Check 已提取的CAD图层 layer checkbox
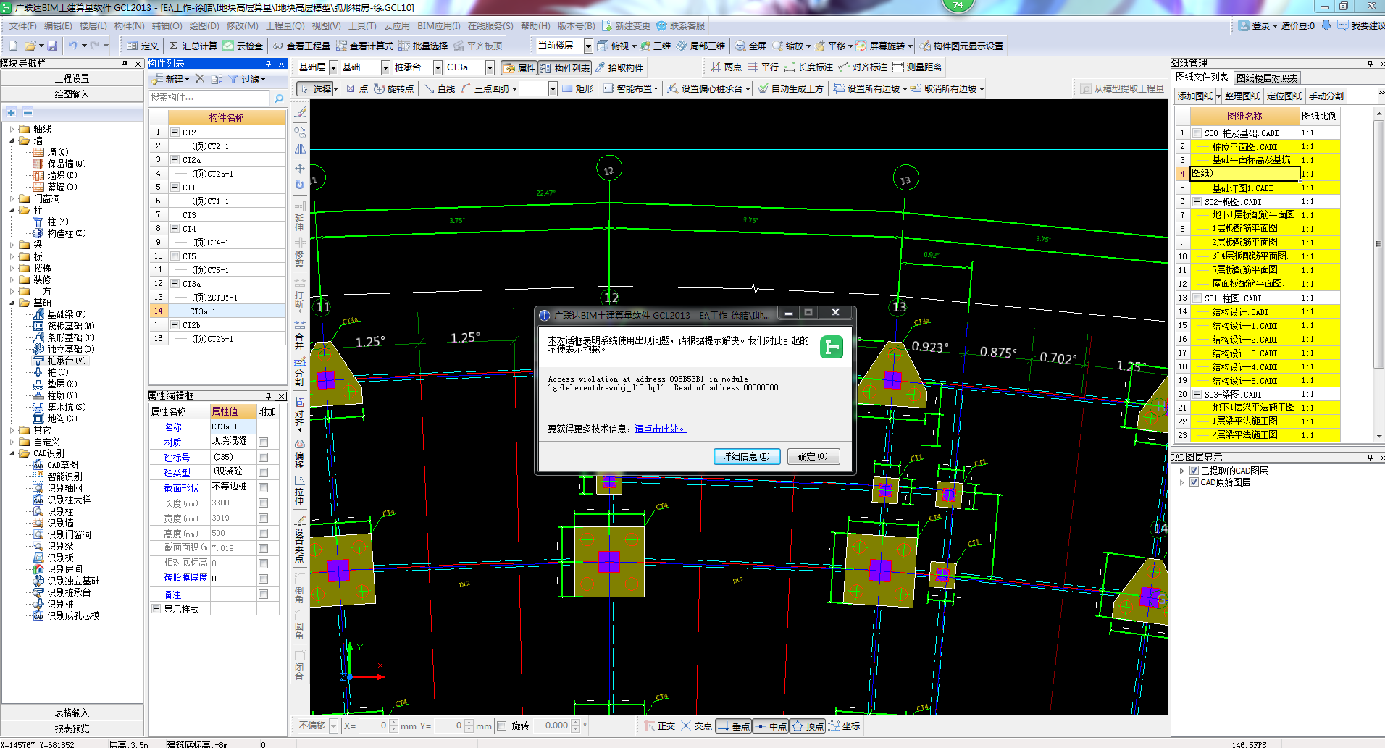Screen dimensions: 1385x748 [1194, 471]
